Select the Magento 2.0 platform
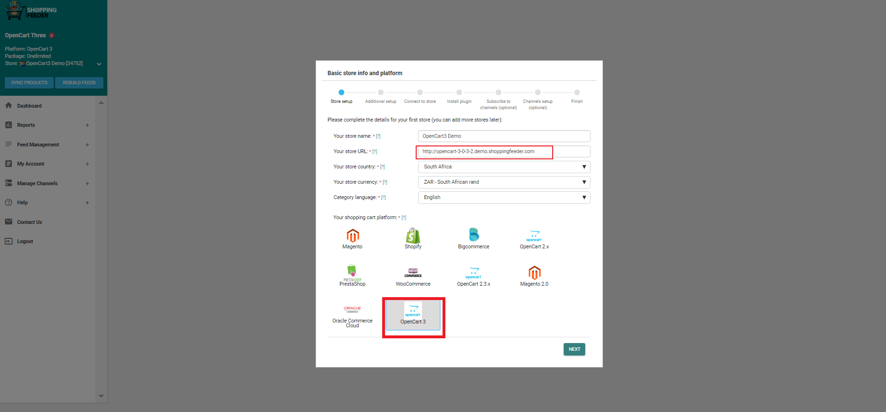 coord(534,276)
